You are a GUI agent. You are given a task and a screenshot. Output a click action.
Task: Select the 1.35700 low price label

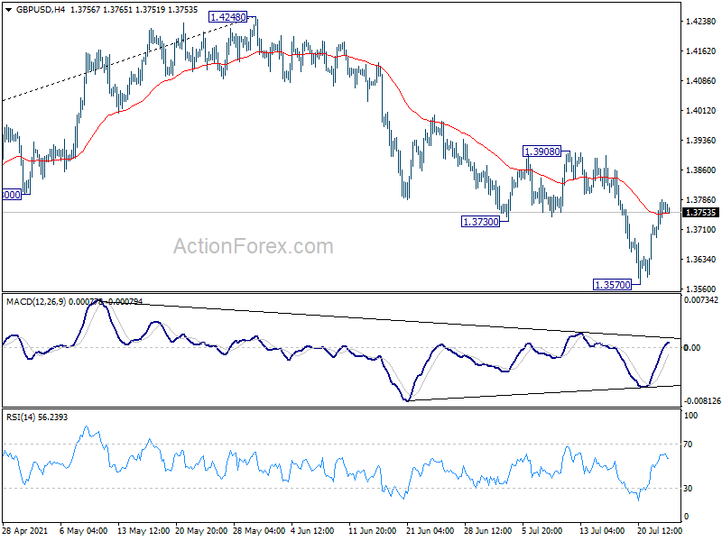613,285
